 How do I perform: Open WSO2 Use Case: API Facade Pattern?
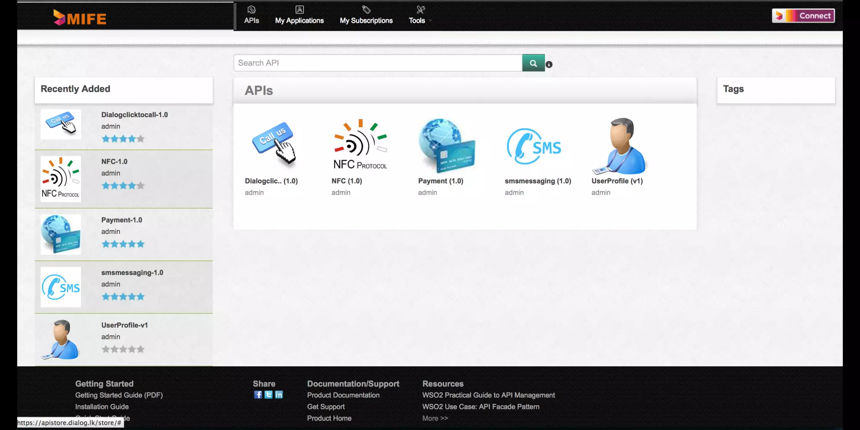tap(481, 406)
